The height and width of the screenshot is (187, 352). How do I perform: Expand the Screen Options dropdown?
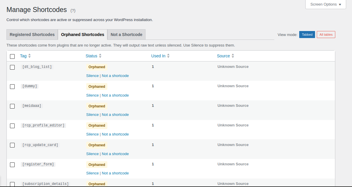coord(326,4)
